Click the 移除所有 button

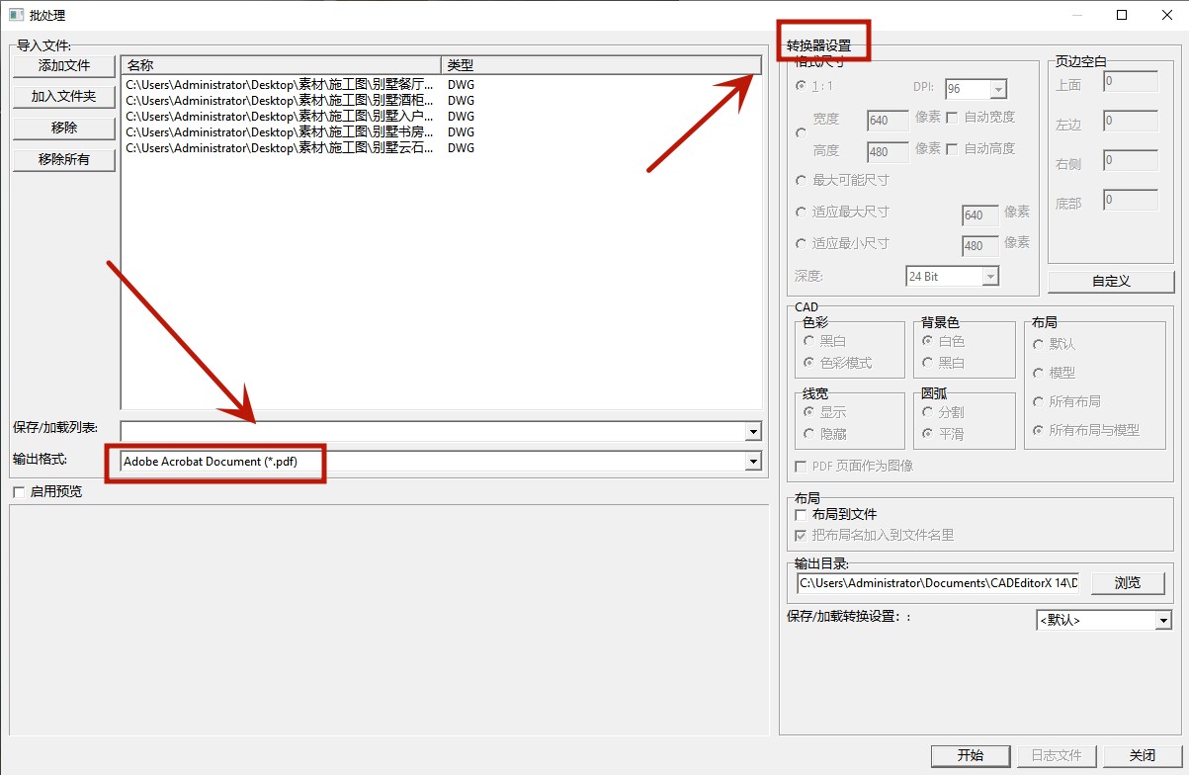(64, 159)
